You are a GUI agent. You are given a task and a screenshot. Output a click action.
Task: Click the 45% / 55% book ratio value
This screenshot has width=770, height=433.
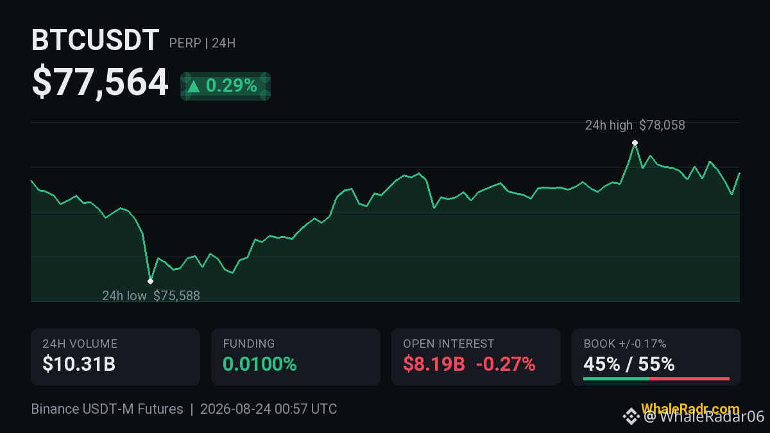point(629,364)
